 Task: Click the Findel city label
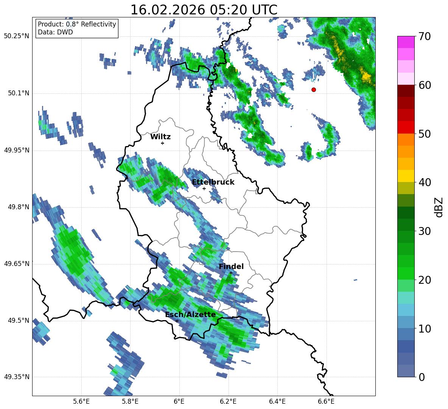(x=231, y=266)
